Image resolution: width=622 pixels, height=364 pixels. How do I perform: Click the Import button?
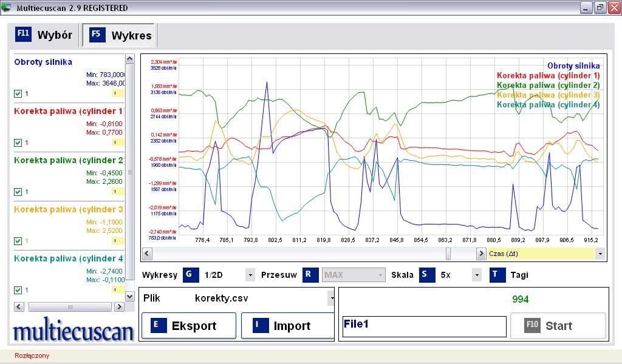[x=288, y=326]
